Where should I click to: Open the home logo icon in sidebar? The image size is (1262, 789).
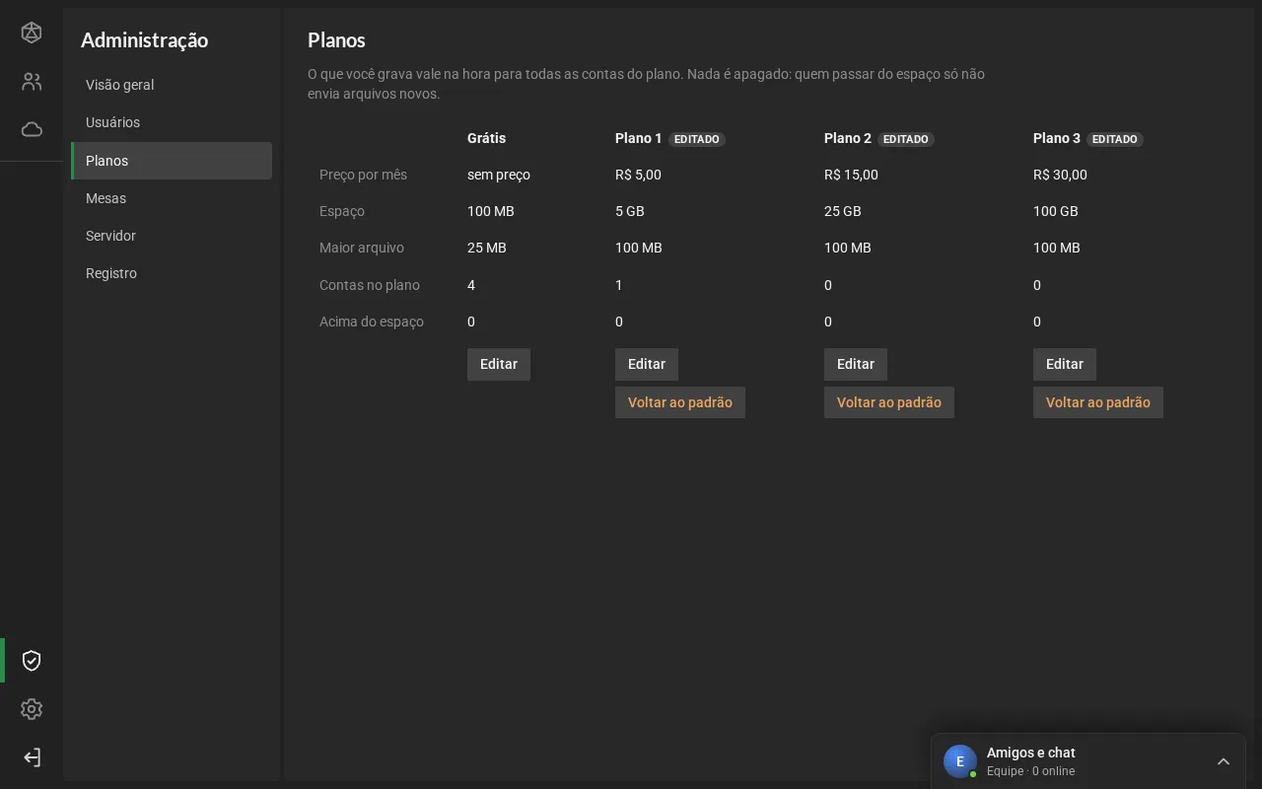32,33
